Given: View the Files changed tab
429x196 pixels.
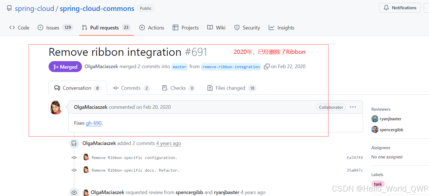Looking at the screenshot, I should [x=232, y=88].
